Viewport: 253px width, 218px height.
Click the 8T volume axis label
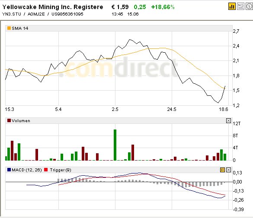235,136
